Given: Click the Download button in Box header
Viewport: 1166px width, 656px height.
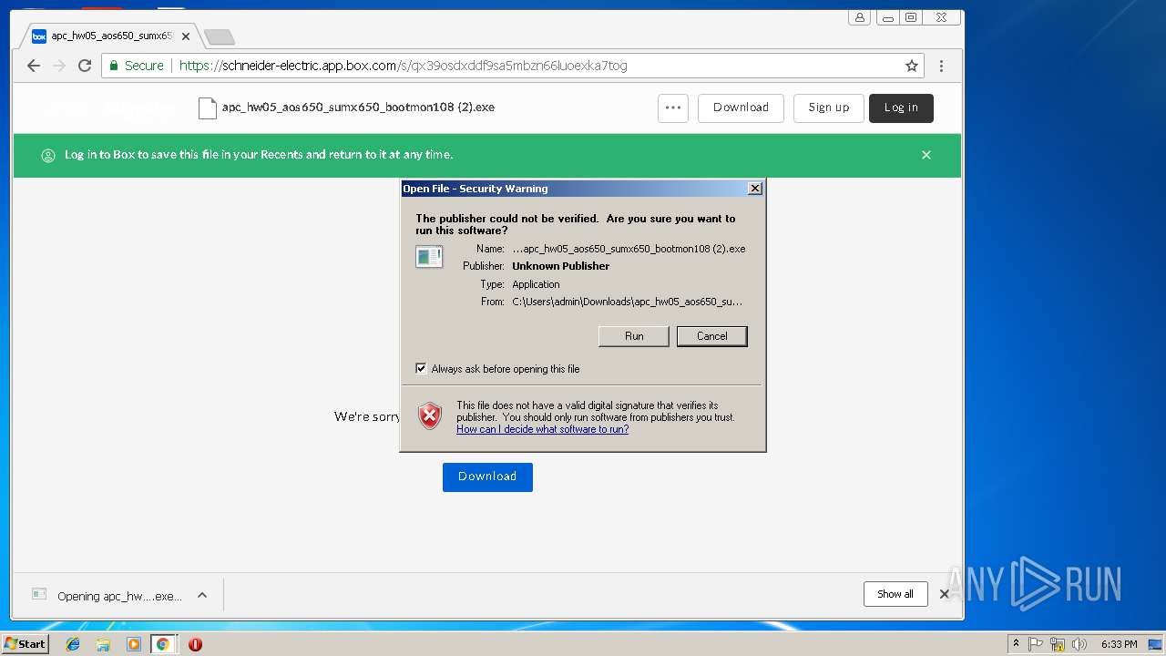Looking at the screenshot, I should tap(741, 108).
